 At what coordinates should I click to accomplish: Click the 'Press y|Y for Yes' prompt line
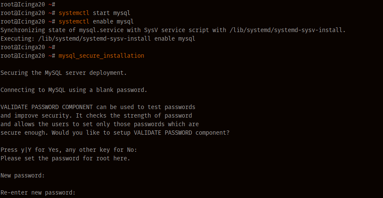pyautogui.click(x=69, y=150)
